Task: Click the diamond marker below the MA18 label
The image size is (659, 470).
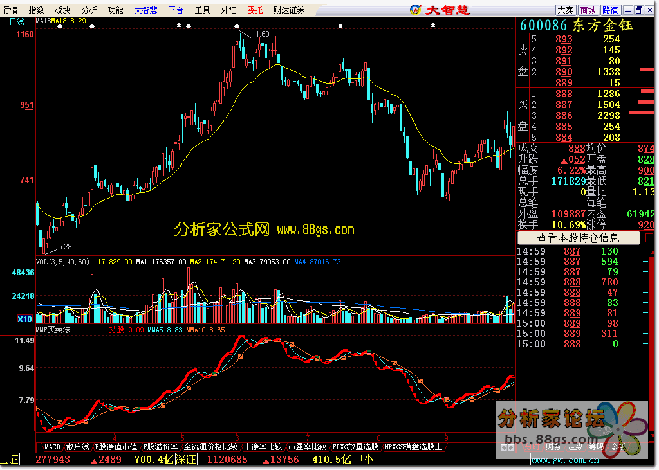Action: click(x=60, y=26)
